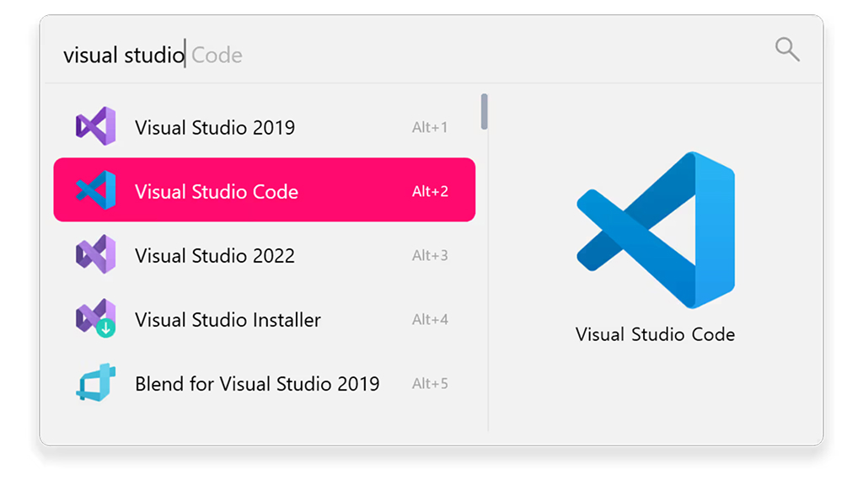Open the highlighted Visual Studio Code result

[217, 192]
